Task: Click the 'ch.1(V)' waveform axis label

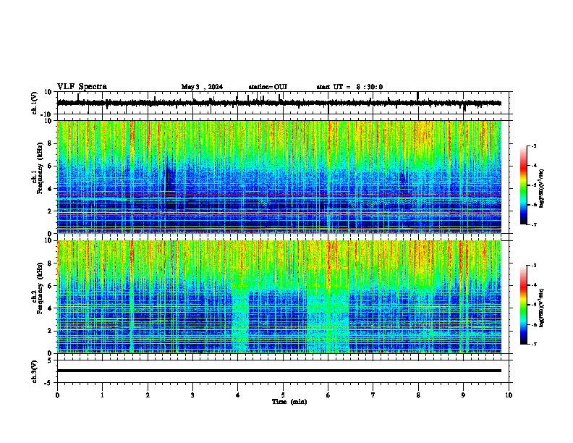Action: tap(35, 103)
